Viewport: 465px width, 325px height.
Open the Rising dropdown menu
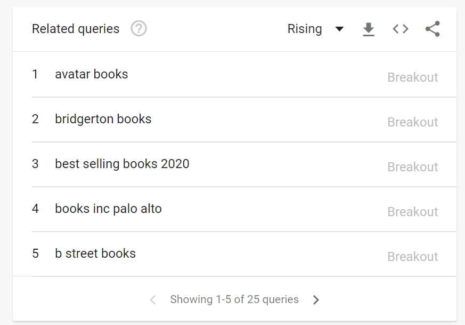(x=305, y=29)
